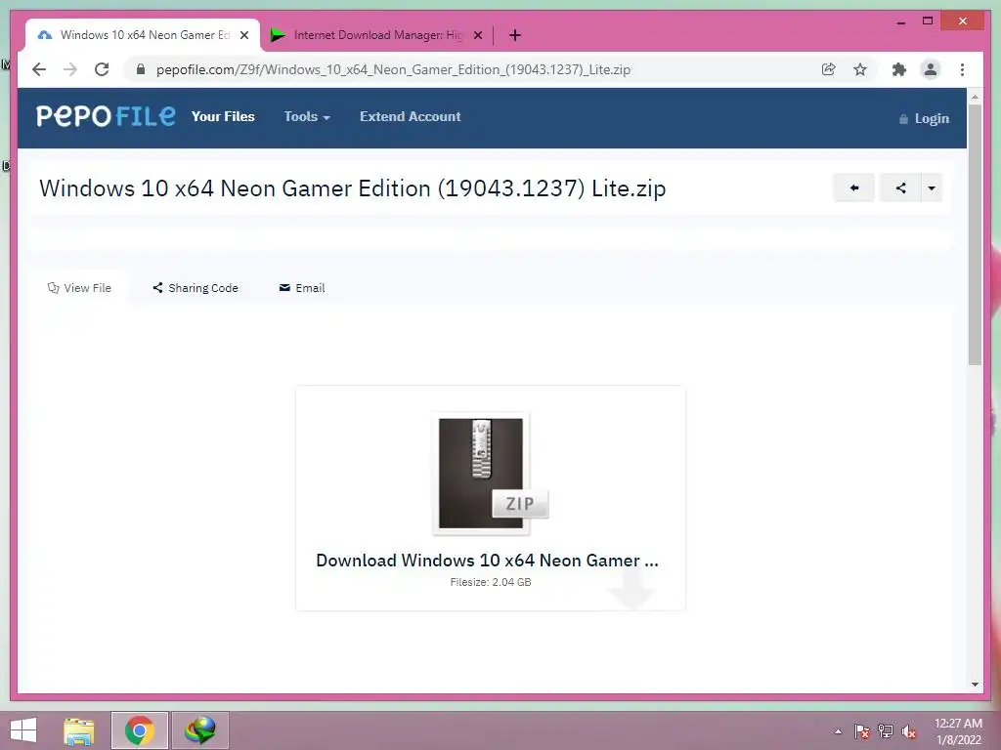Open Your Files in navigation
Image resolution: width=1001 pixels, height=750 pixels.
pos(223,117)
